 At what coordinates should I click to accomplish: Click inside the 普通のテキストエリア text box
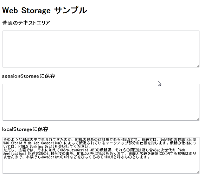click(x=101, y=49)
